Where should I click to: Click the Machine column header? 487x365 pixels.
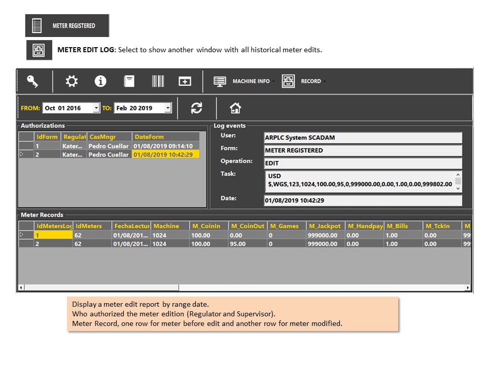click(x=170, y=226)
